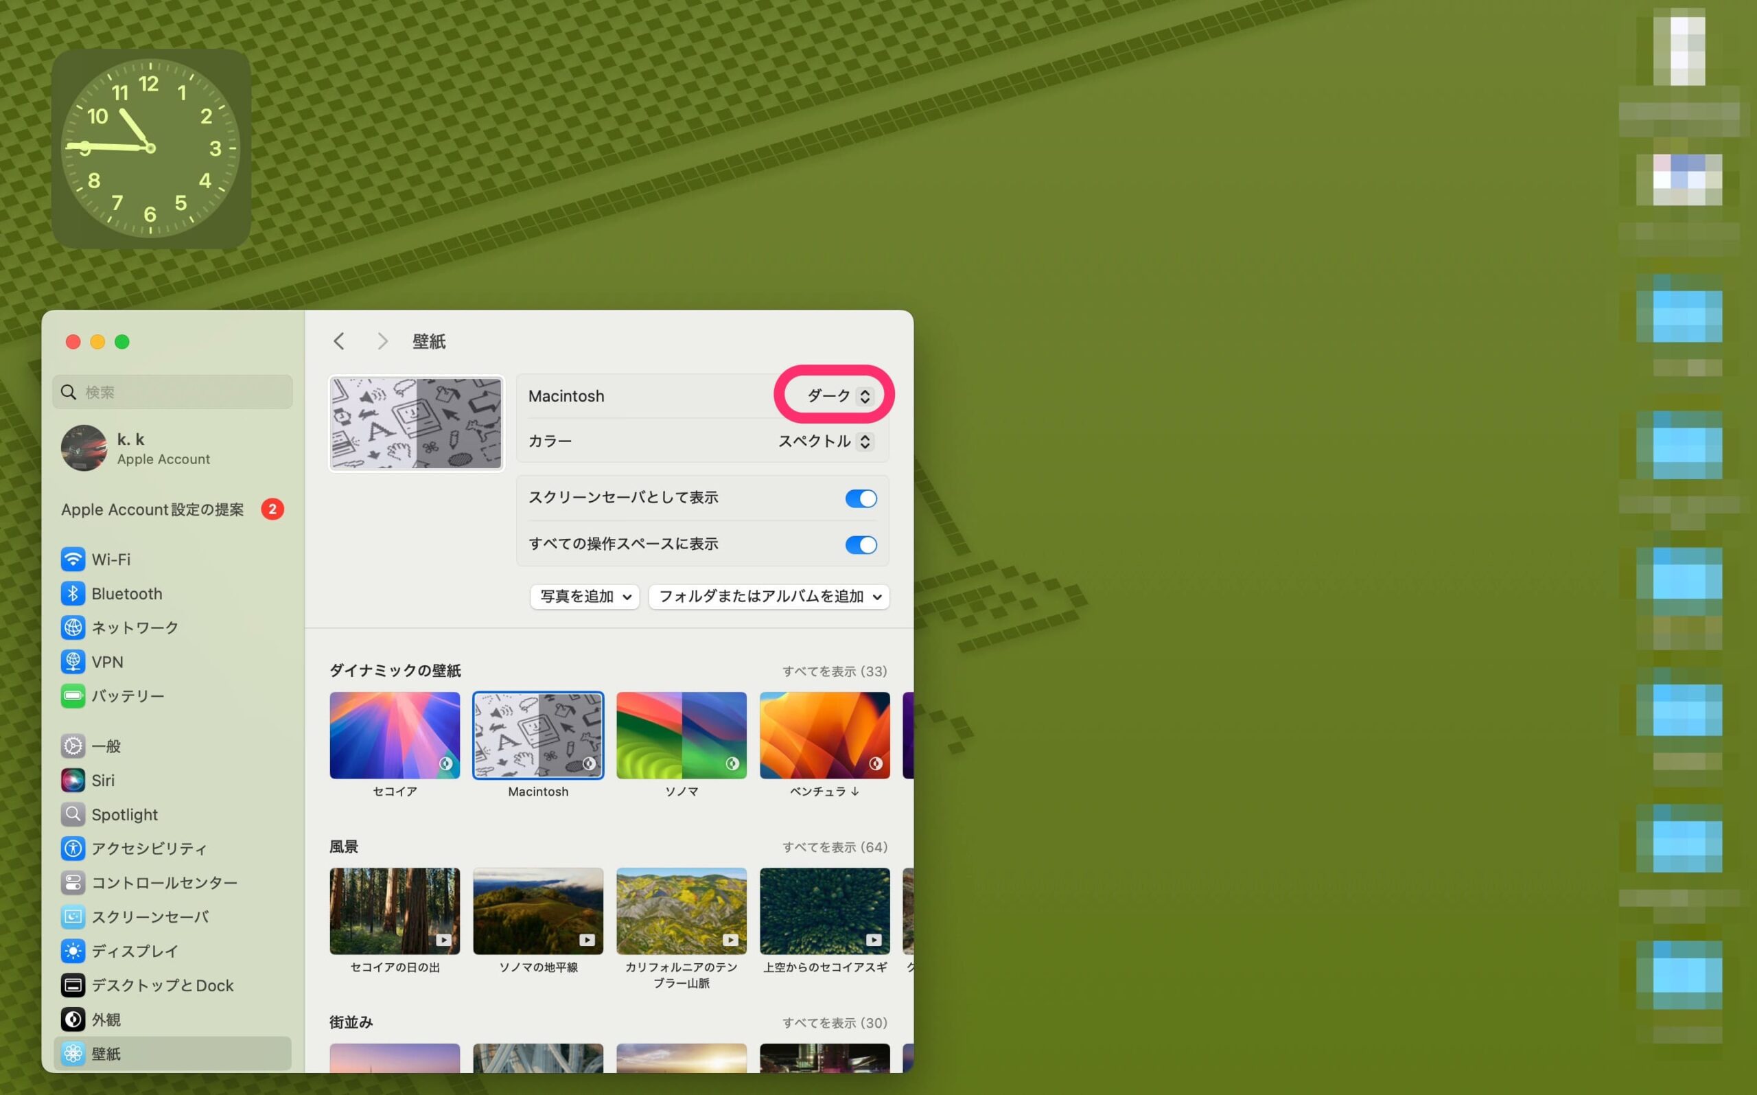The image size is (1757, 1095).
Task: Go back with the left chevron
Action: coord(339,341)
